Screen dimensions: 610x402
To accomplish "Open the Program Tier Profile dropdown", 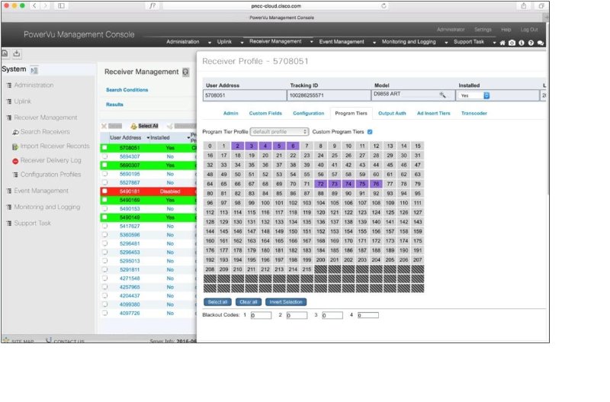I will tap(279, 131).
